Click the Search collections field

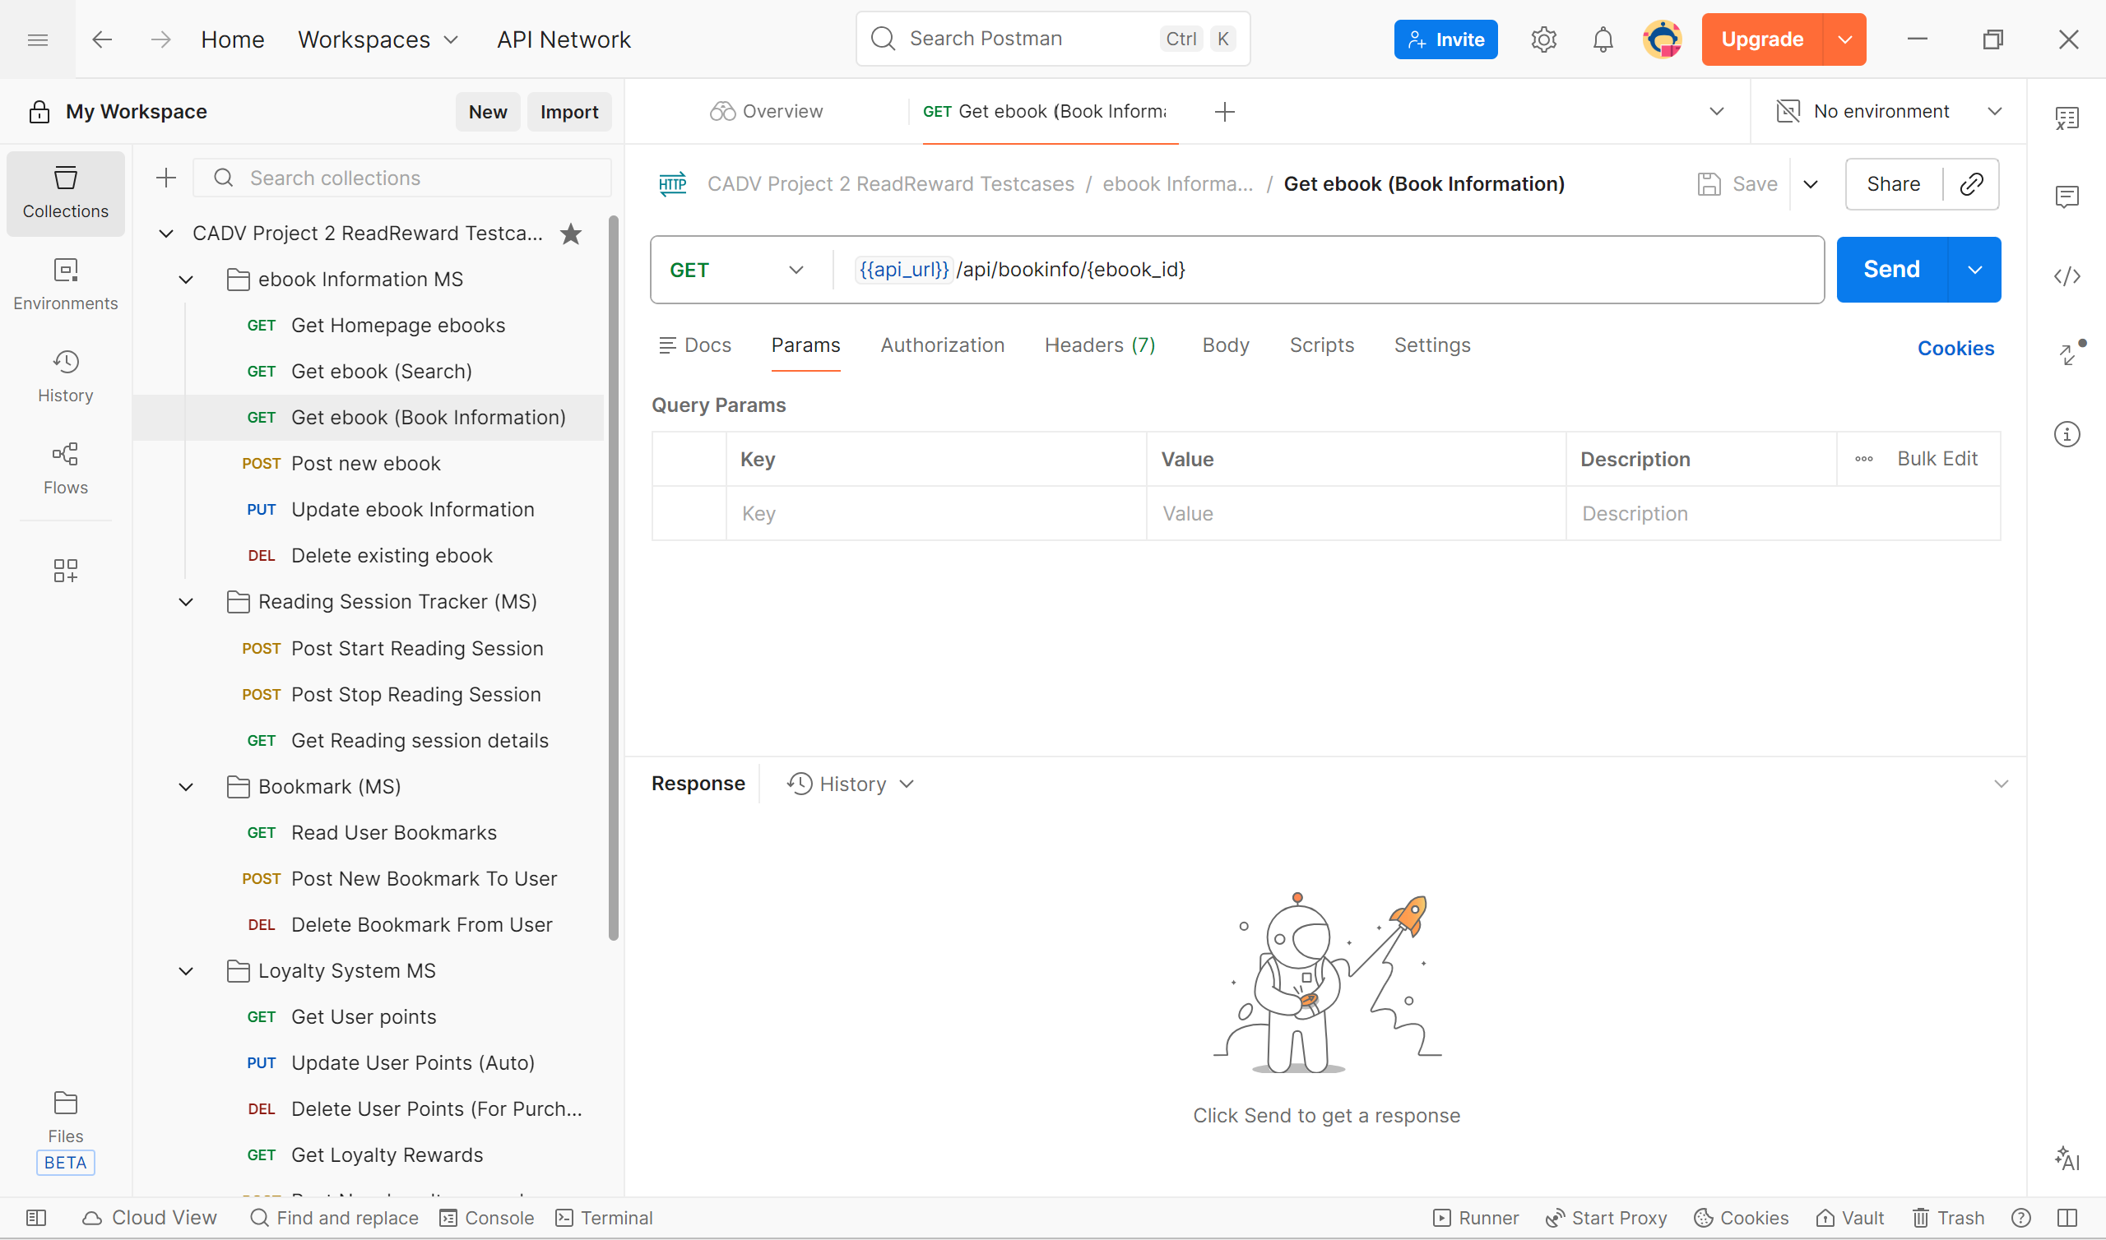(402, 178)
